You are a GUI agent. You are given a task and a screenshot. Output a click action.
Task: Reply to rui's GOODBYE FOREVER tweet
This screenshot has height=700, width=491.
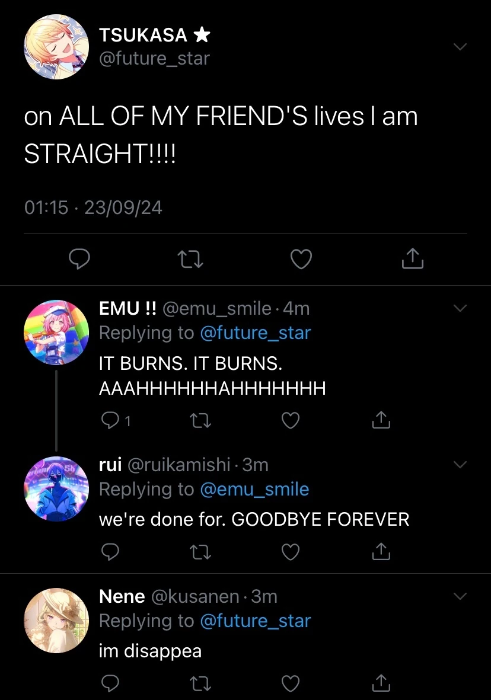[x=111, y=552]
